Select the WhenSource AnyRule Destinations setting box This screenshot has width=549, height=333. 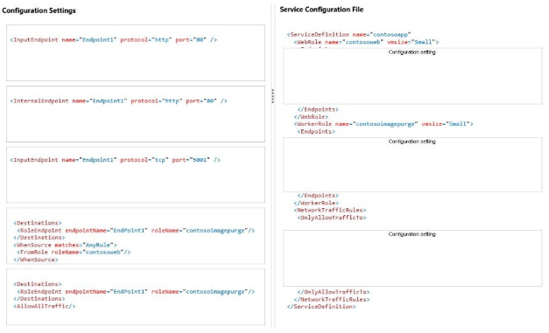click(x=136, y=236)
